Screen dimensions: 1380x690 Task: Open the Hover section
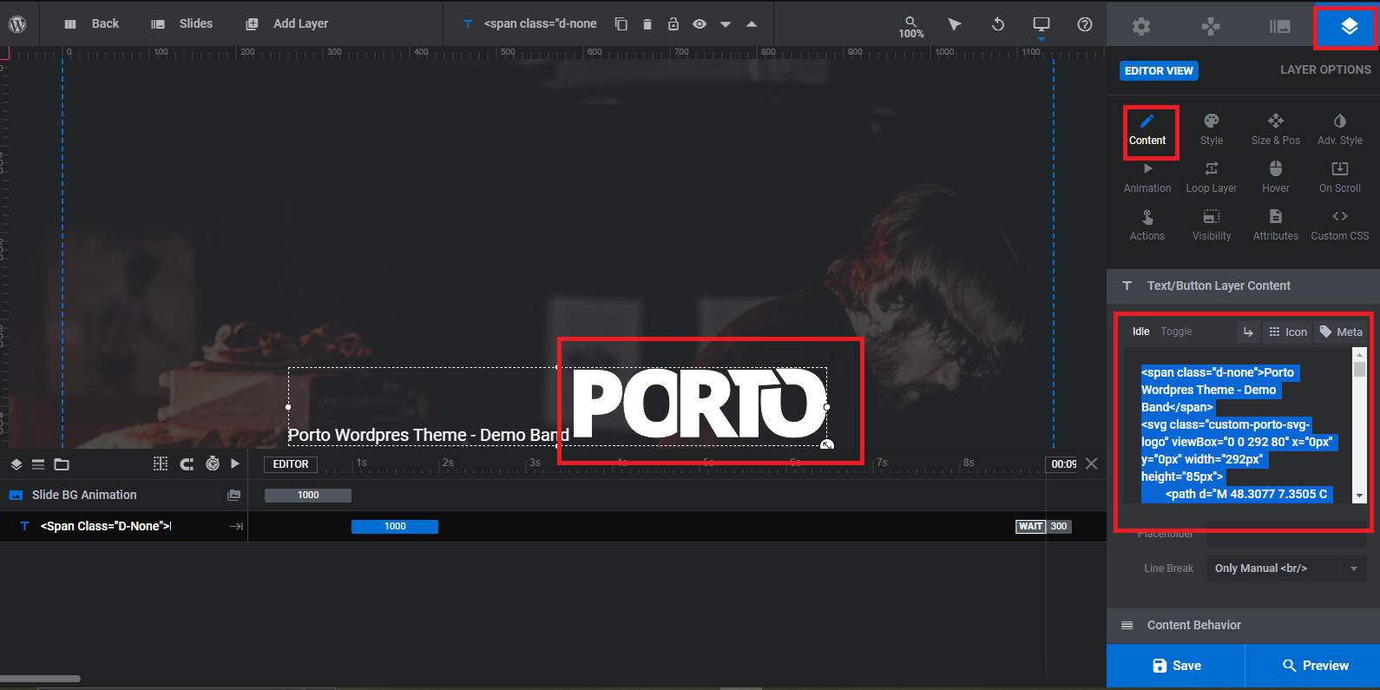tap(1276, 178)
